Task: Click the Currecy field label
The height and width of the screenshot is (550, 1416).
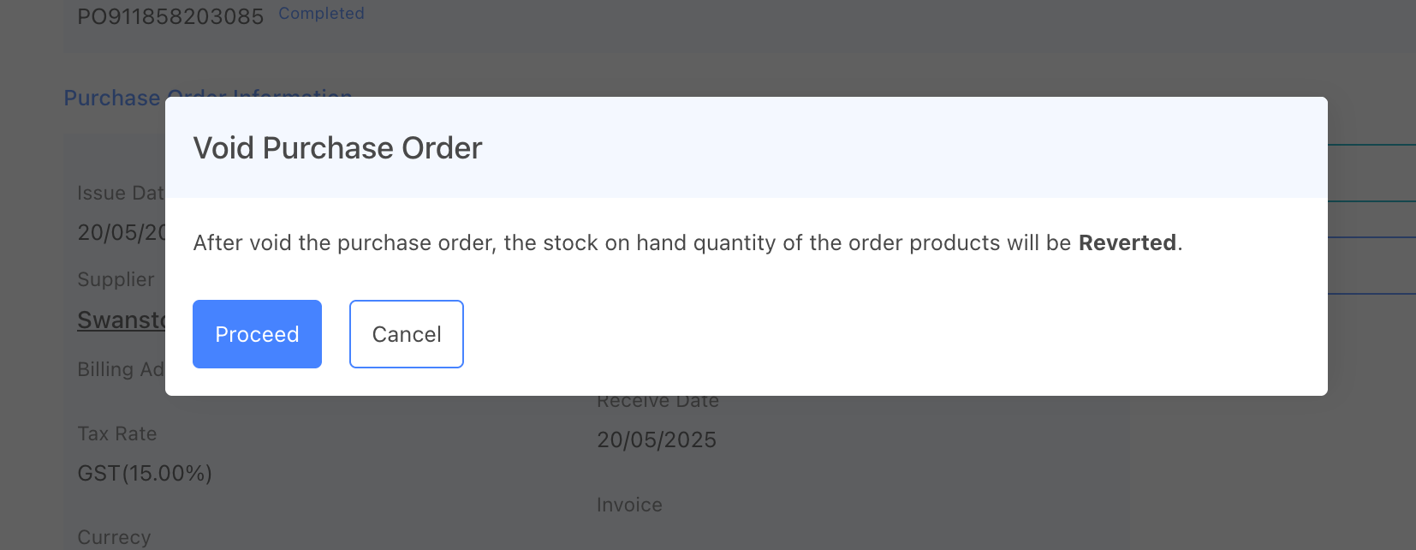Action: point(114,537)
